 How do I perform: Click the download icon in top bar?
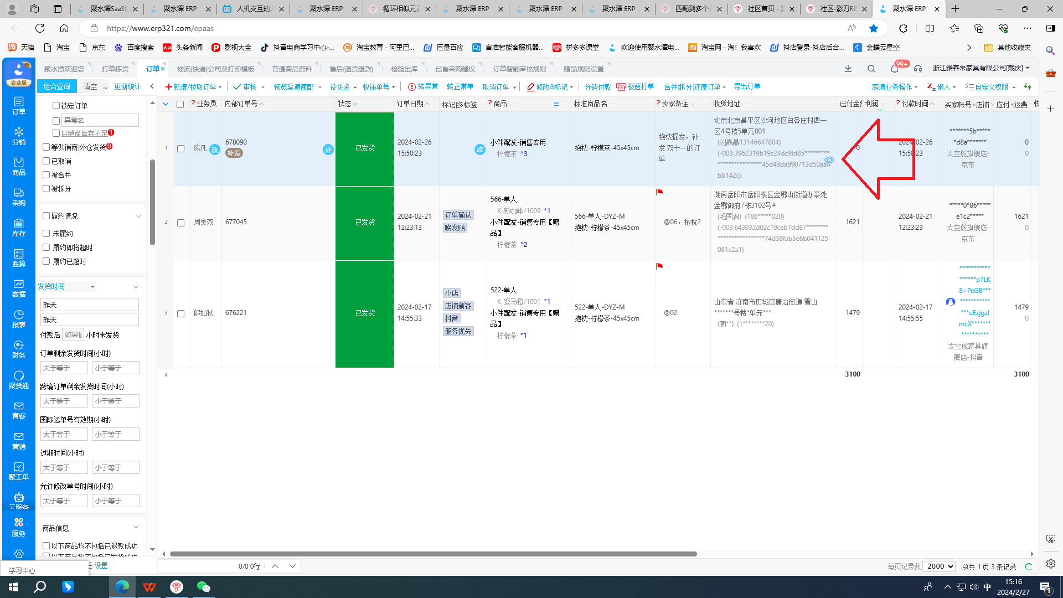point(848,69)
